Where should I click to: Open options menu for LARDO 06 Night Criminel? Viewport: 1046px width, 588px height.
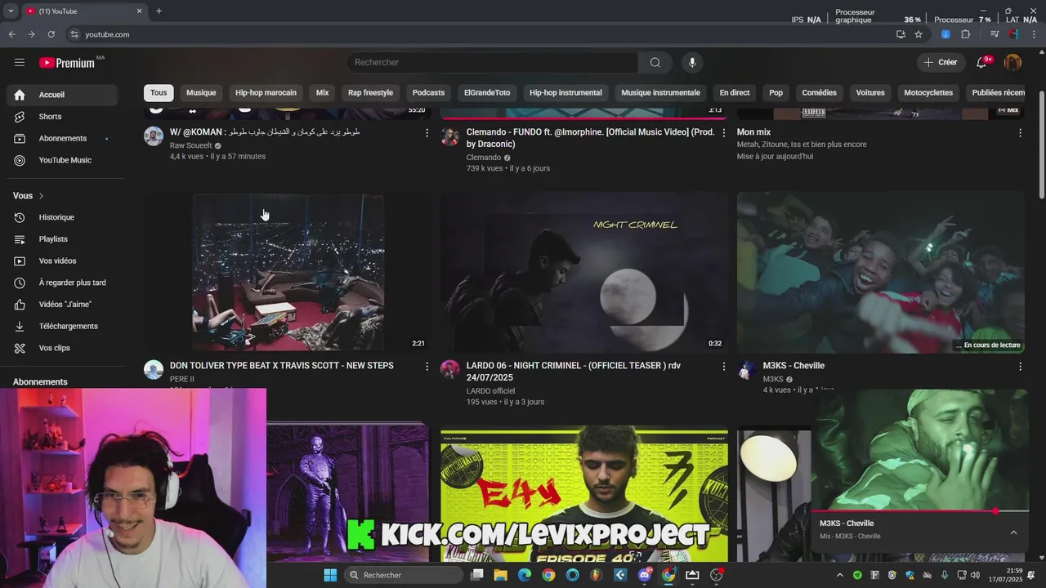point(723,367)
